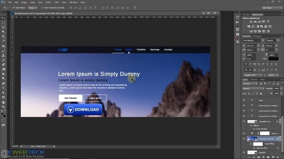
Task: Click the Actions play icon in the dock
Action: click(x=237, y=22)
